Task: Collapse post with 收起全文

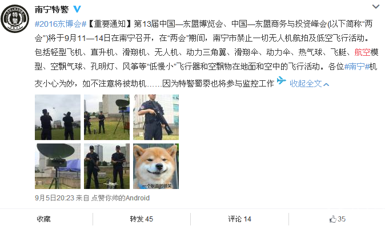Action: [309, 84]
